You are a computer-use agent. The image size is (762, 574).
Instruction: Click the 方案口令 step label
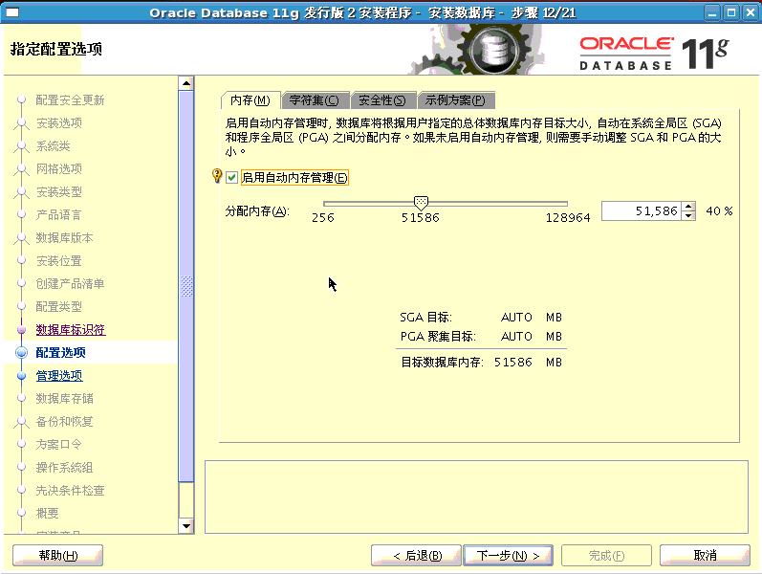tap(59, 445)
